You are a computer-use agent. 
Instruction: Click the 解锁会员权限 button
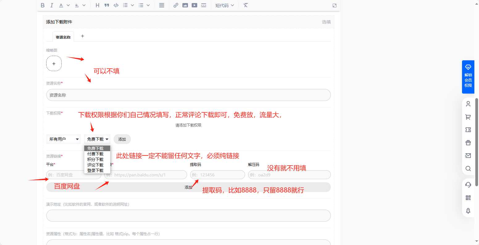click(x=468, y=76)
